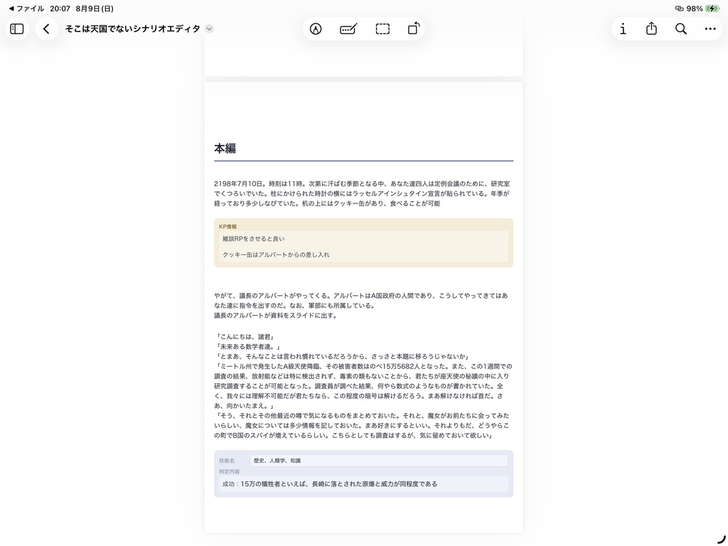
Task: Return to ファイル app in status bar
Action: click(x=26, y=9)
